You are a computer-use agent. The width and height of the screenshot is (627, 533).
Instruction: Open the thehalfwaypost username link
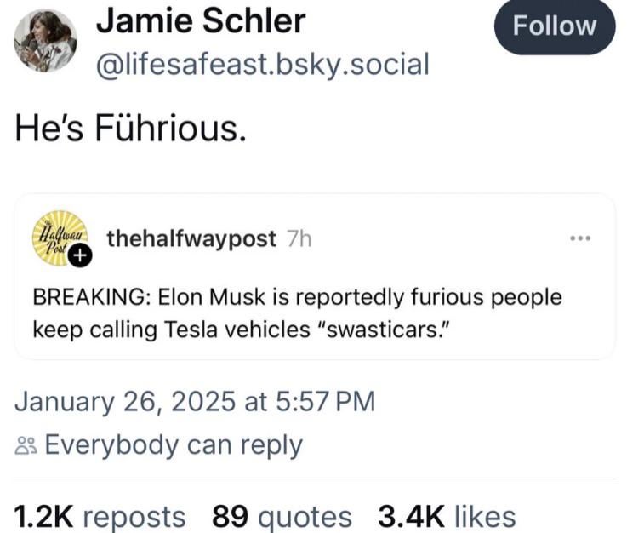(191, 239)
